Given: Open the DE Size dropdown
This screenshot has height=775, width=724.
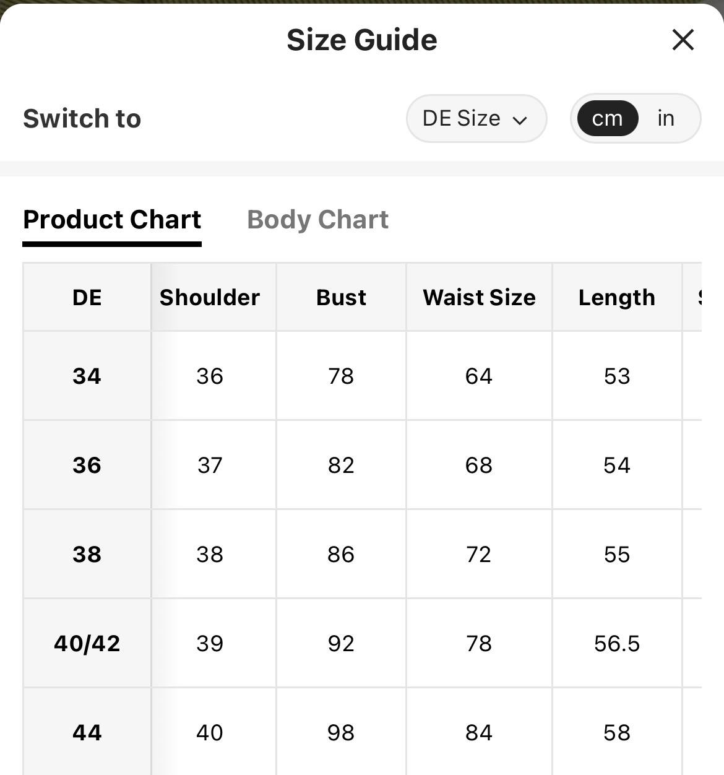Looking at the screenshot, I should [476, 118].
